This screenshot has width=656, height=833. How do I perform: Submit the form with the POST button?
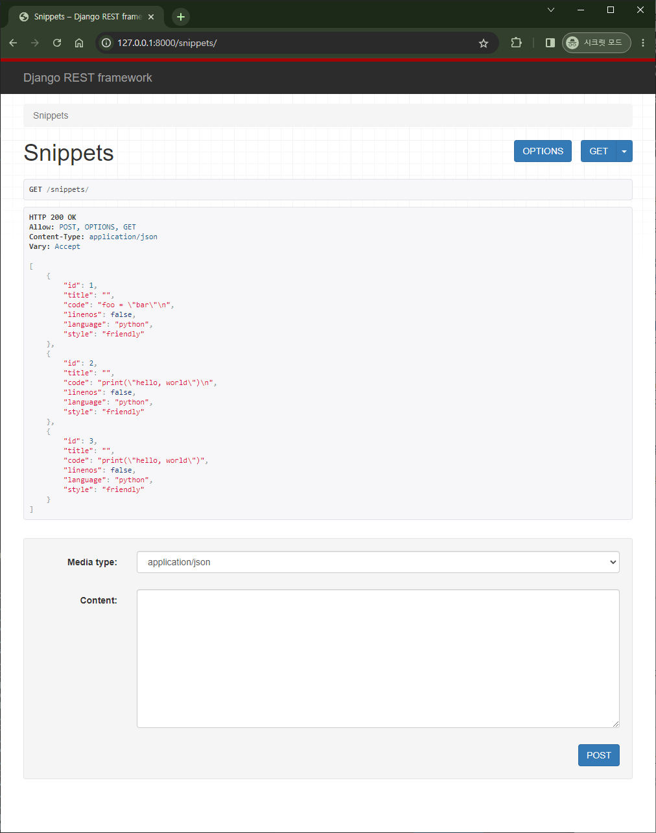point(599,755)
